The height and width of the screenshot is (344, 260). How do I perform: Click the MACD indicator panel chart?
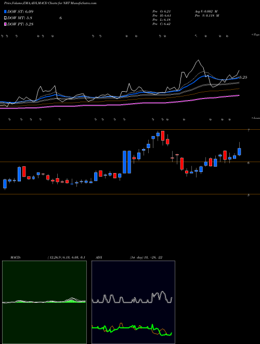pos(44,302)
